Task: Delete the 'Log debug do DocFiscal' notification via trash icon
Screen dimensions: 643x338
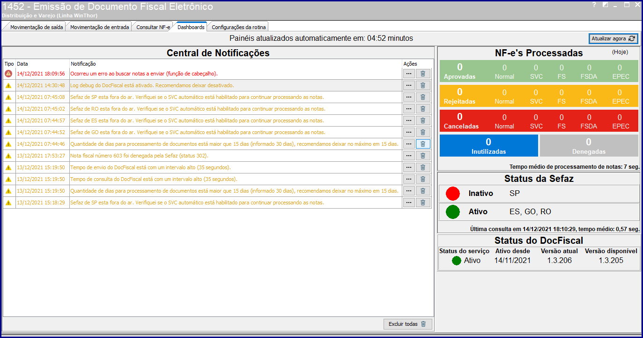Action: [423, 85]
